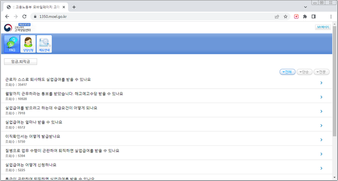This screenshot has width=338, height=181.
Task: Click the 임금,퇴직금 category button
Action: point(20,62)
